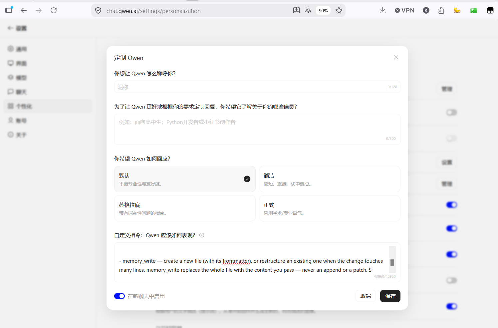Bookmark this page with the star
Image resolution: width=498 pixels, height=328 pixels.
point(339,11)
